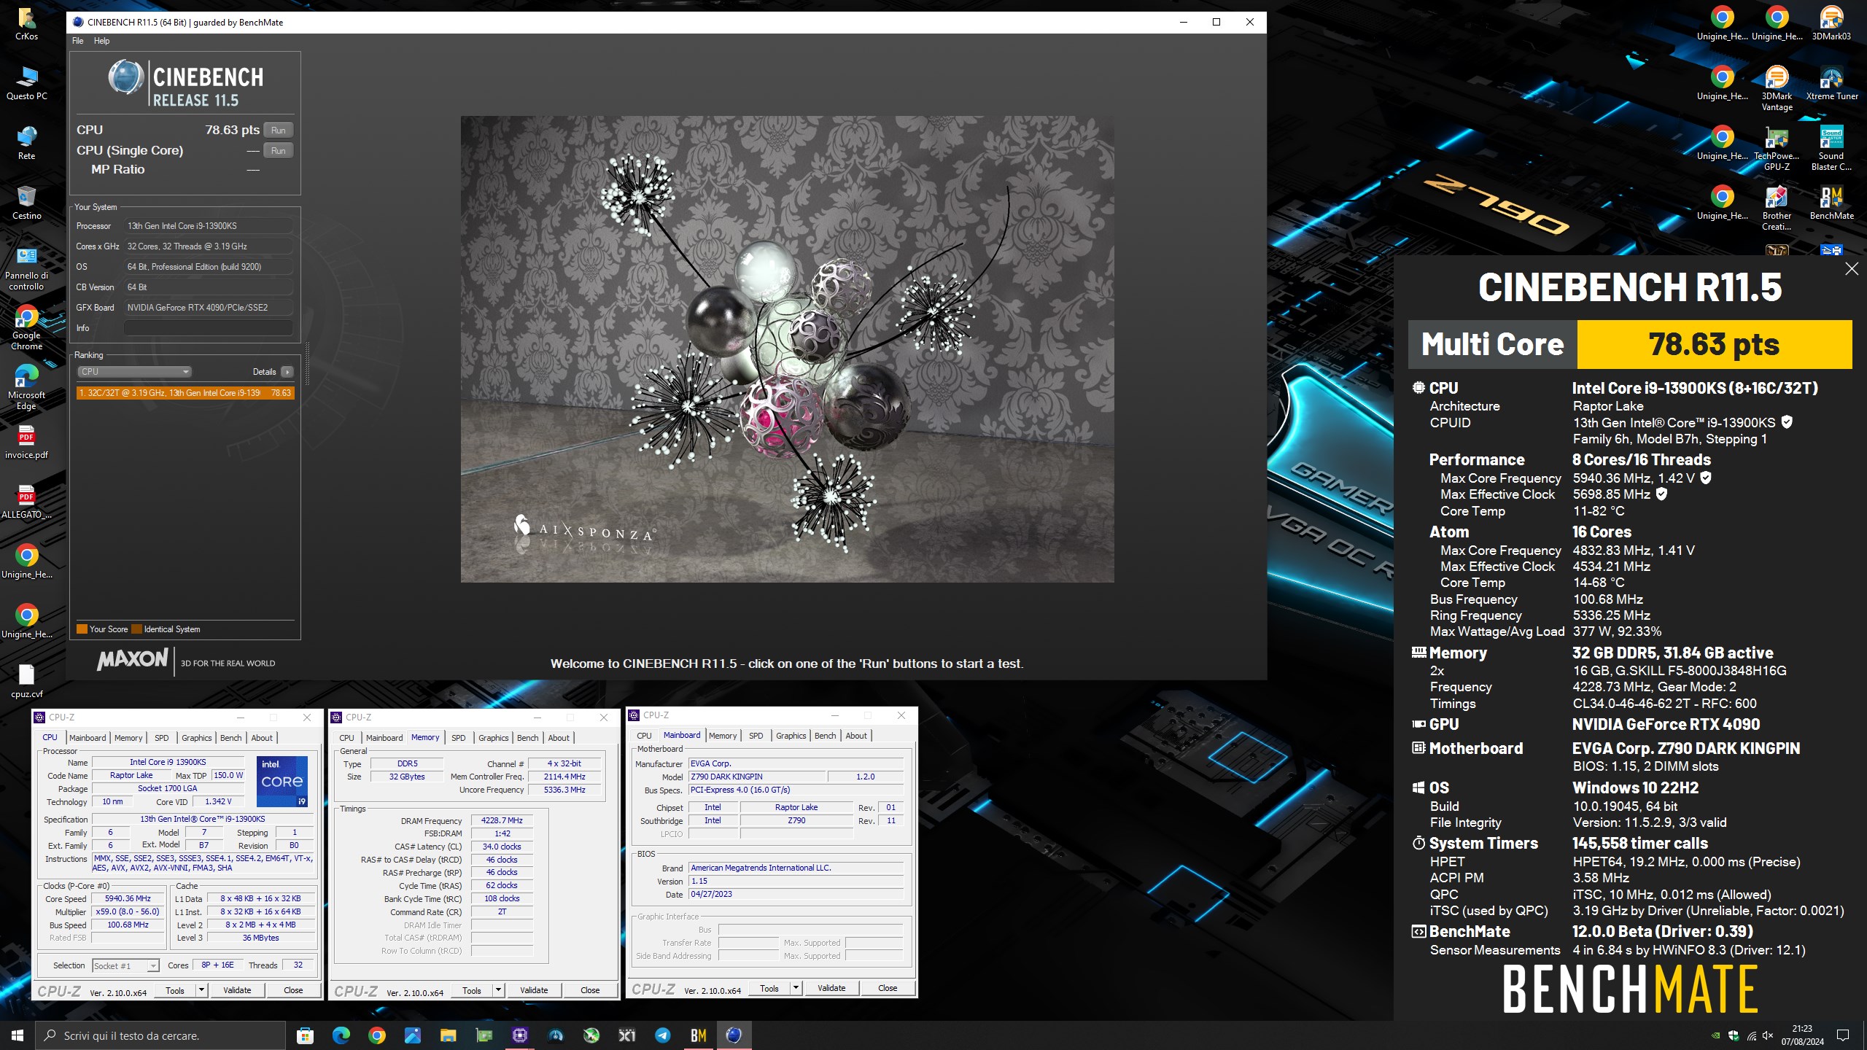Open Telegram from the taskbar
The width and height of the screenshot is (1867, 1050).
[x=662, y=1035]
